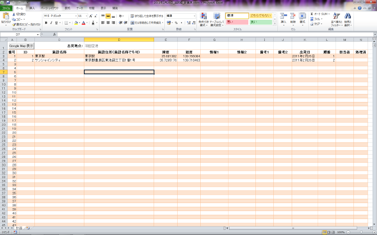The width and height of the screenshot is (377, 235).
Task: Toggle bold (B) formatting
Action: tap(46, 23)
